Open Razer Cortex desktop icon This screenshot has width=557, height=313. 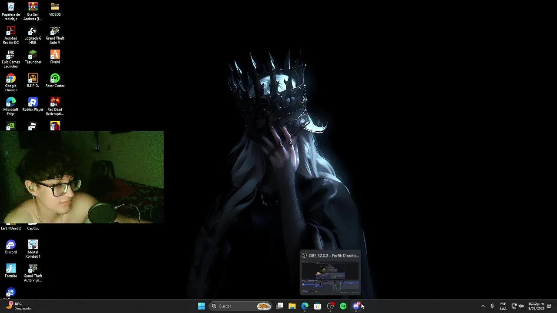point(55,81)
